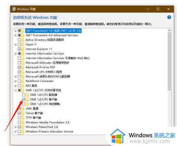Select the Microsoft XPS 文档写入程序 label
This screenshot has height=146, width=177.
pos(44,72)
